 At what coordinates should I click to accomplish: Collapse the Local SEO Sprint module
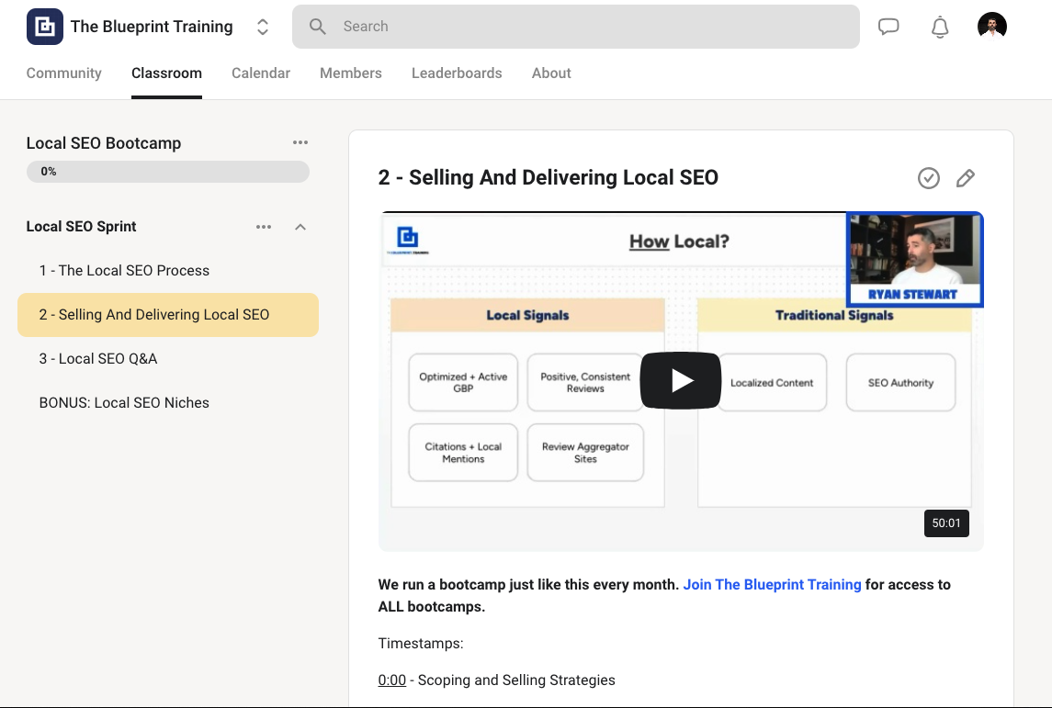(300, 227)
